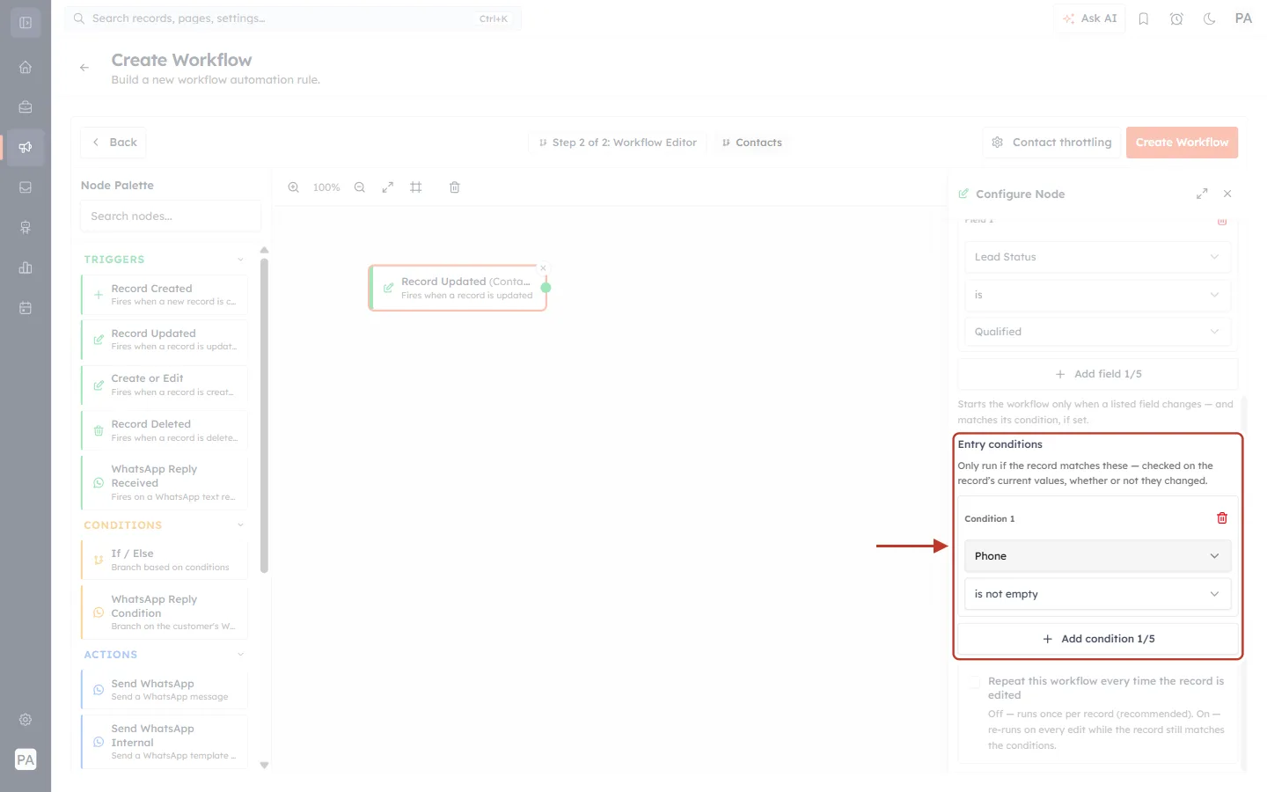Zoom in on the workflow canvas
This screenshot has height=792, width=1267.
pos(294,187)
